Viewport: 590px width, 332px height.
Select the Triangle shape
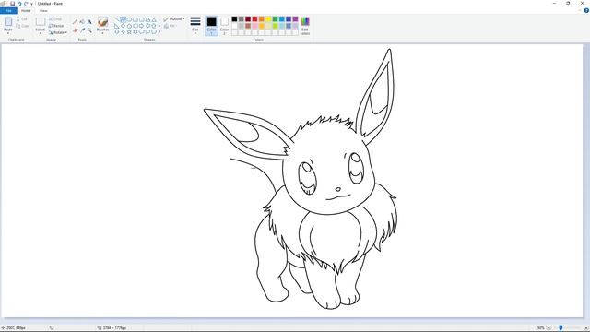point(154,19)
